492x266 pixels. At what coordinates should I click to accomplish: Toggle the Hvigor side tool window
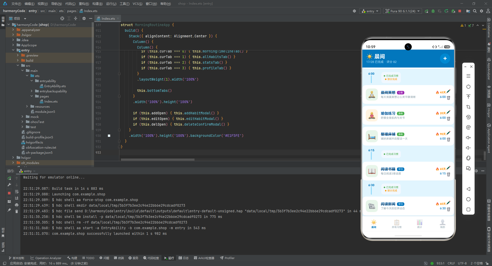tap(489, 111)
